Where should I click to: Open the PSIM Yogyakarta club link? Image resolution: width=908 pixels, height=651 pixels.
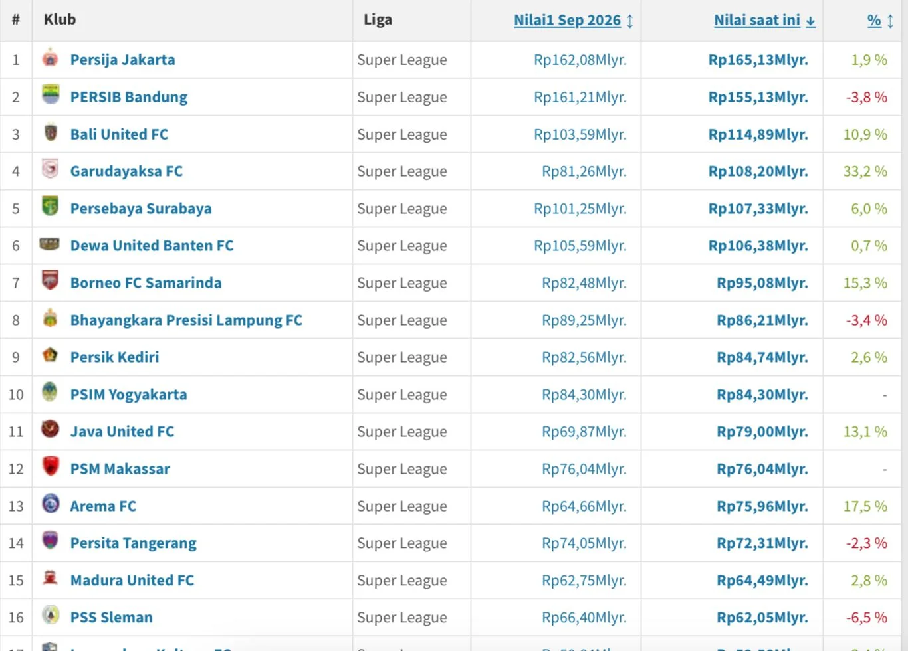tap(129, 395)
